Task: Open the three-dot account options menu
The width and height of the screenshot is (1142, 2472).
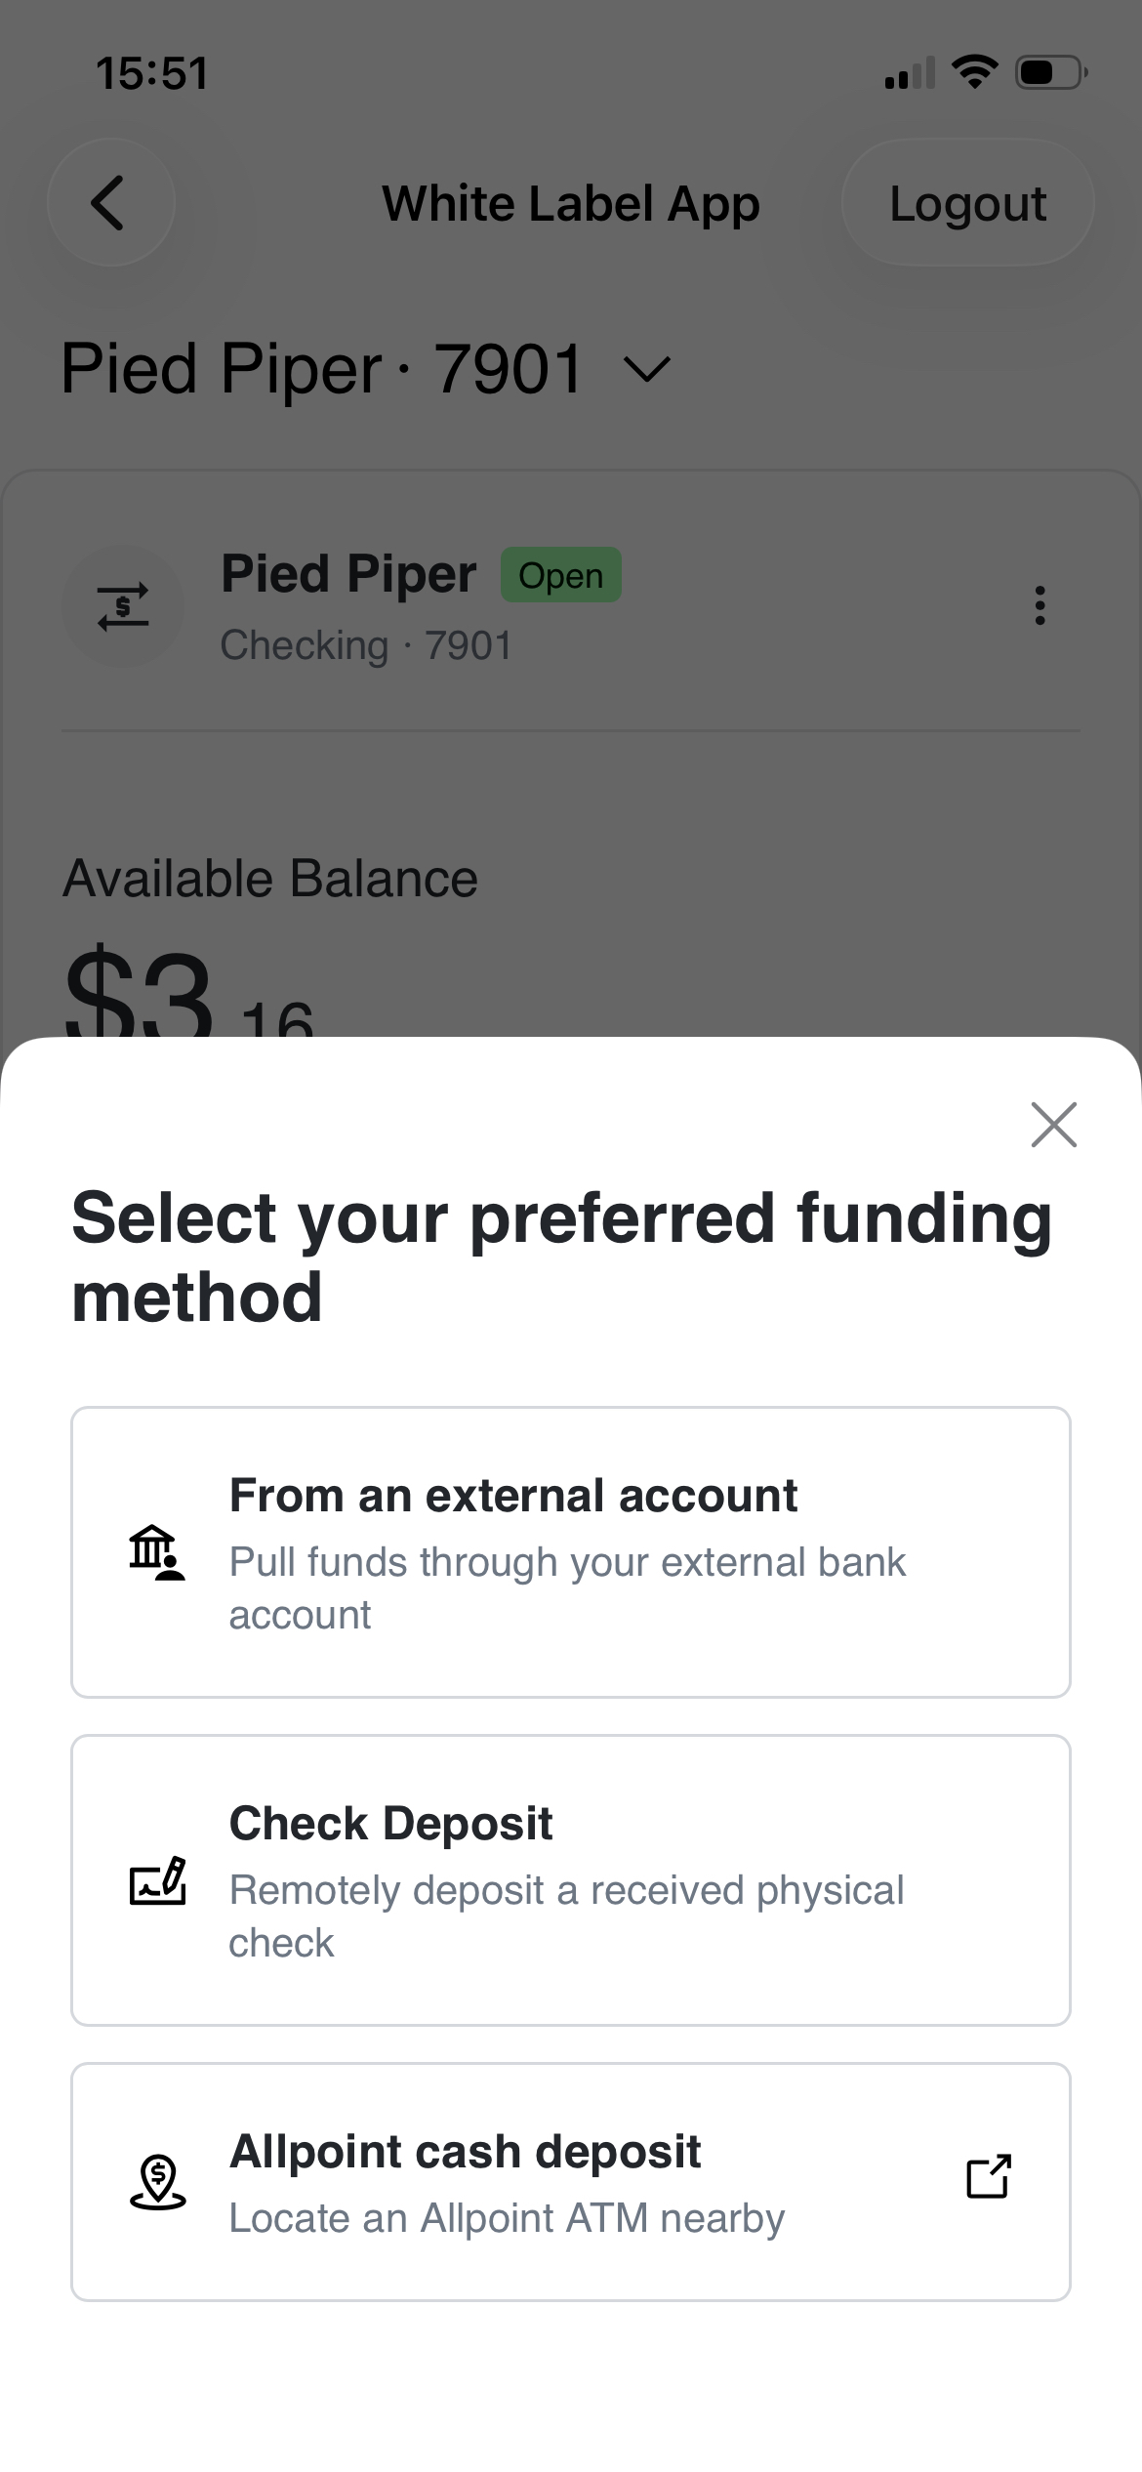Action: 1040,605
